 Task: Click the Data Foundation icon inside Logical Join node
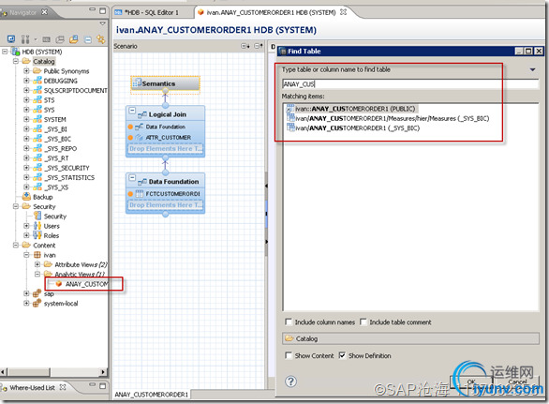(140, 127)
